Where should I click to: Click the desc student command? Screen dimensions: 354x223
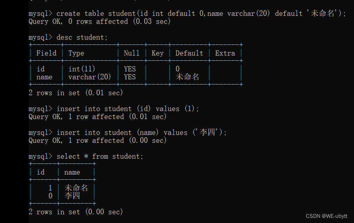pos(82,37)
